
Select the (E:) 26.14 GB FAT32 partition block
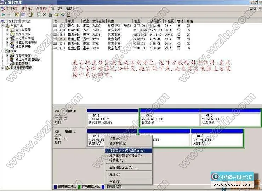230,117
